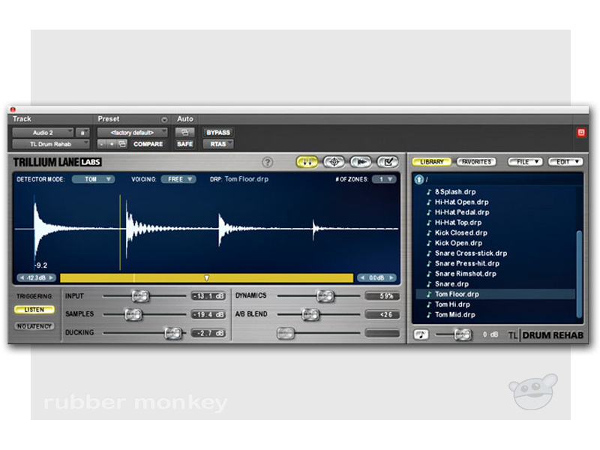
Task: Open the Commit view arrow icon
Action: coord(361,162)
